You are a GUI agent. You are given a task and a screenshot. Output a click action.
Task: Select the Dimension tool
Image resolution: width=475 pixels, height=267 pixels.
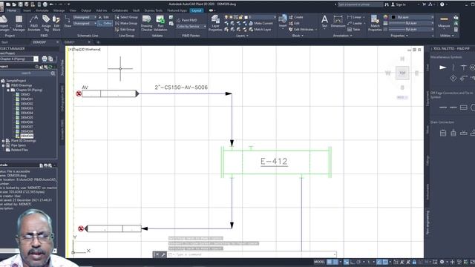pos(338,22)
